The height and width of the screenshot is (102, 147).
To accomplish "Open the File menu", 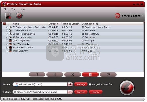I will 5,9.
